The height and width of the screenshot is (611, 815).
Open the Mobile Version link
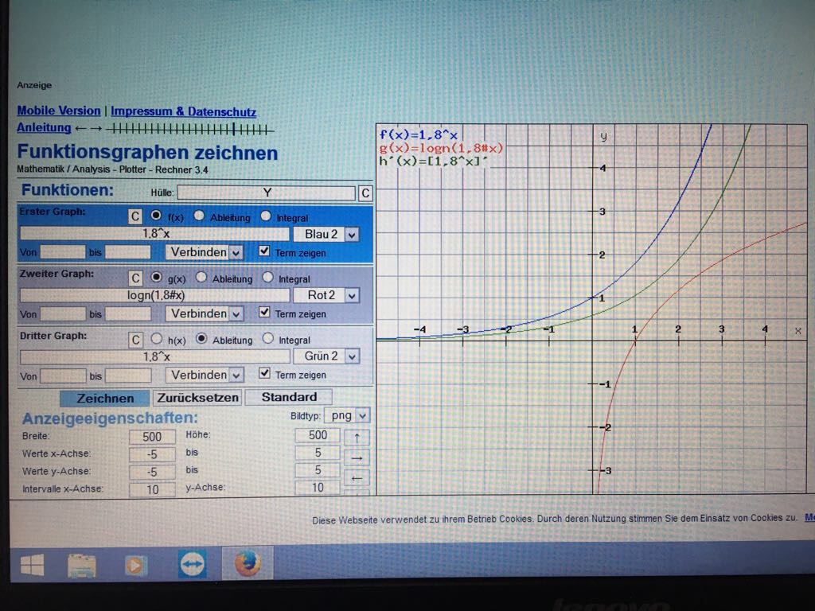click(59, 111)
